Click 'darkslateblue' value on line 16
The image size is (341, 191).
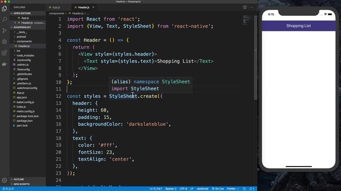pos(147,124)
